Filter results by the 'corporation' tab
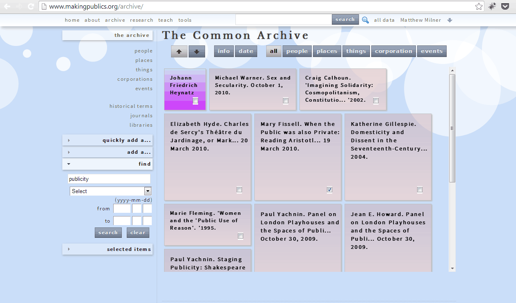This screenshot has width=516, height=303. point(393,51)
